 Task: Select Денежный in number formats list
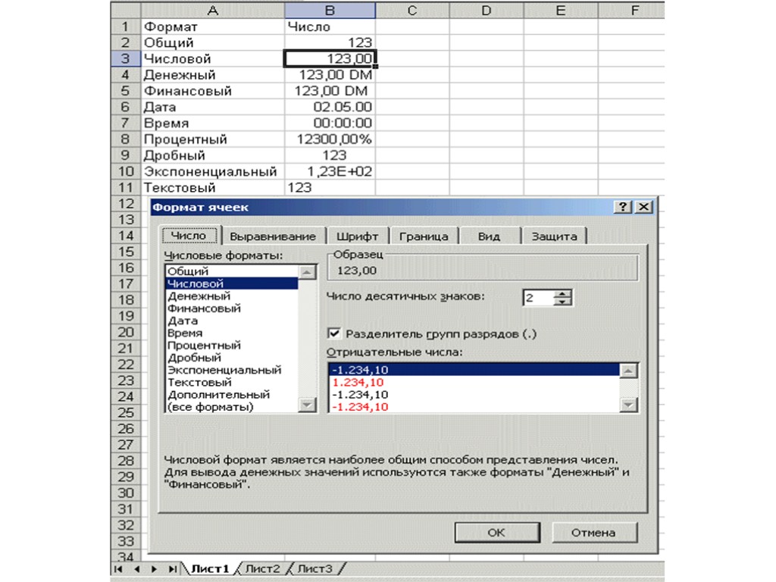[x=232, y=296]
